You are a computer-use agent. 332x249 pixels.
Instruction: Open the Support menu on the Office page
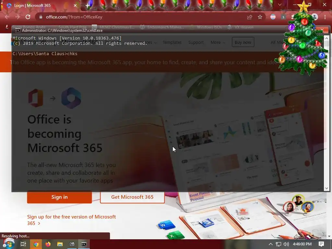click(196, 42)
